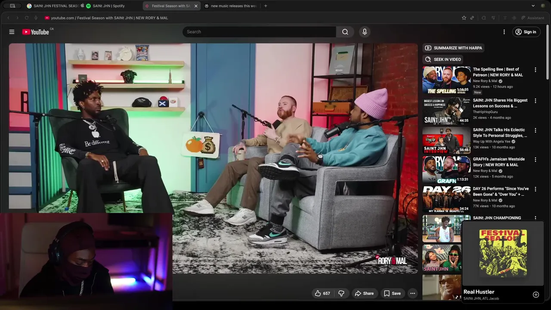The height and width of the screenshot is (310, 551).
Task: Bookmark page with the star icon
Action: (x=464, y=18)
